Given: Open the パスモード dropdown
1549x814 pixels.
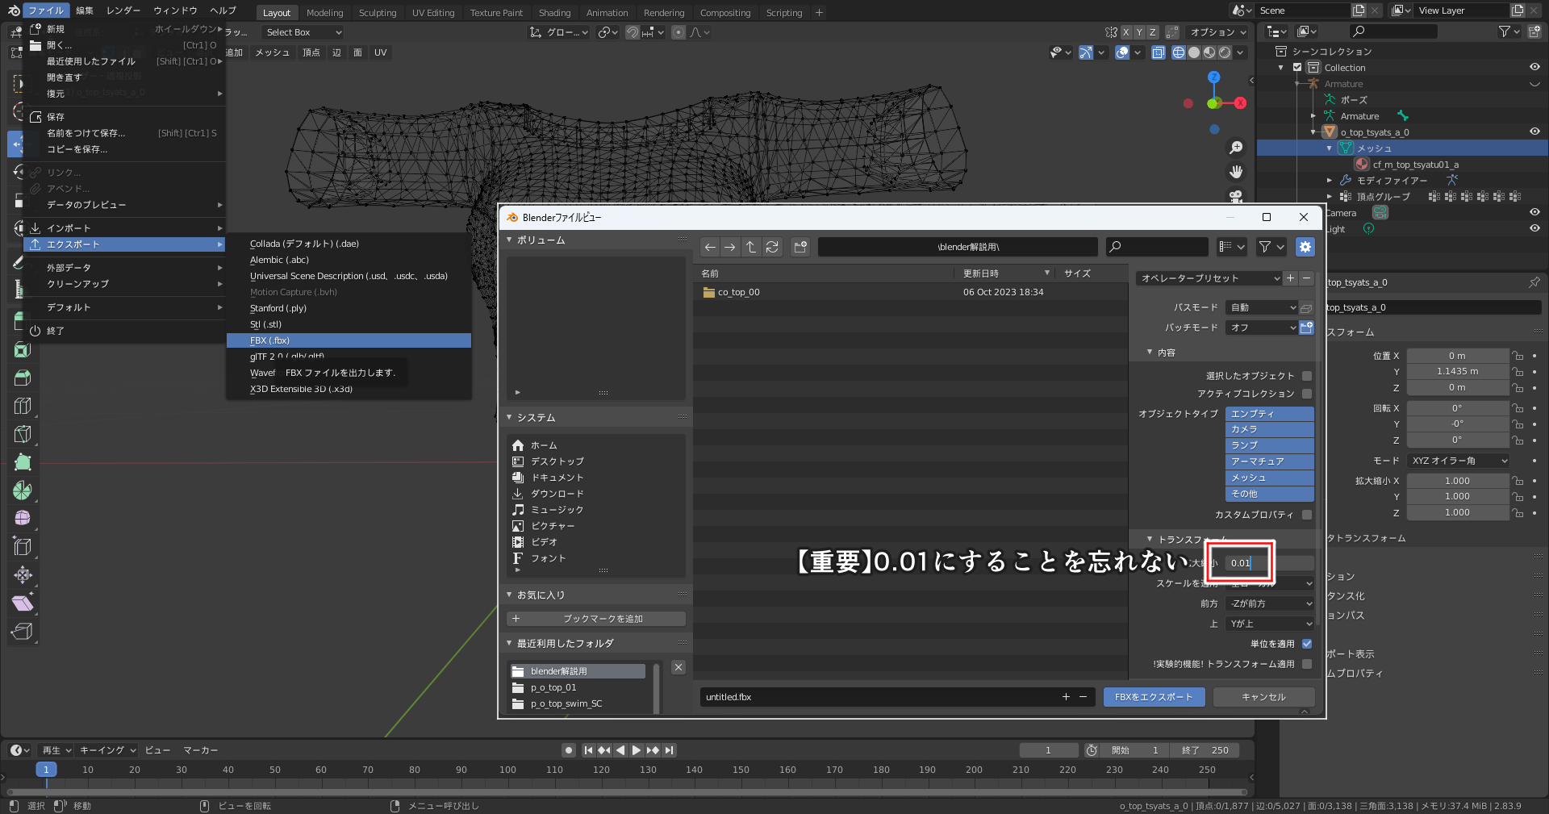Looking at the screenshot, I should 1262,307.
